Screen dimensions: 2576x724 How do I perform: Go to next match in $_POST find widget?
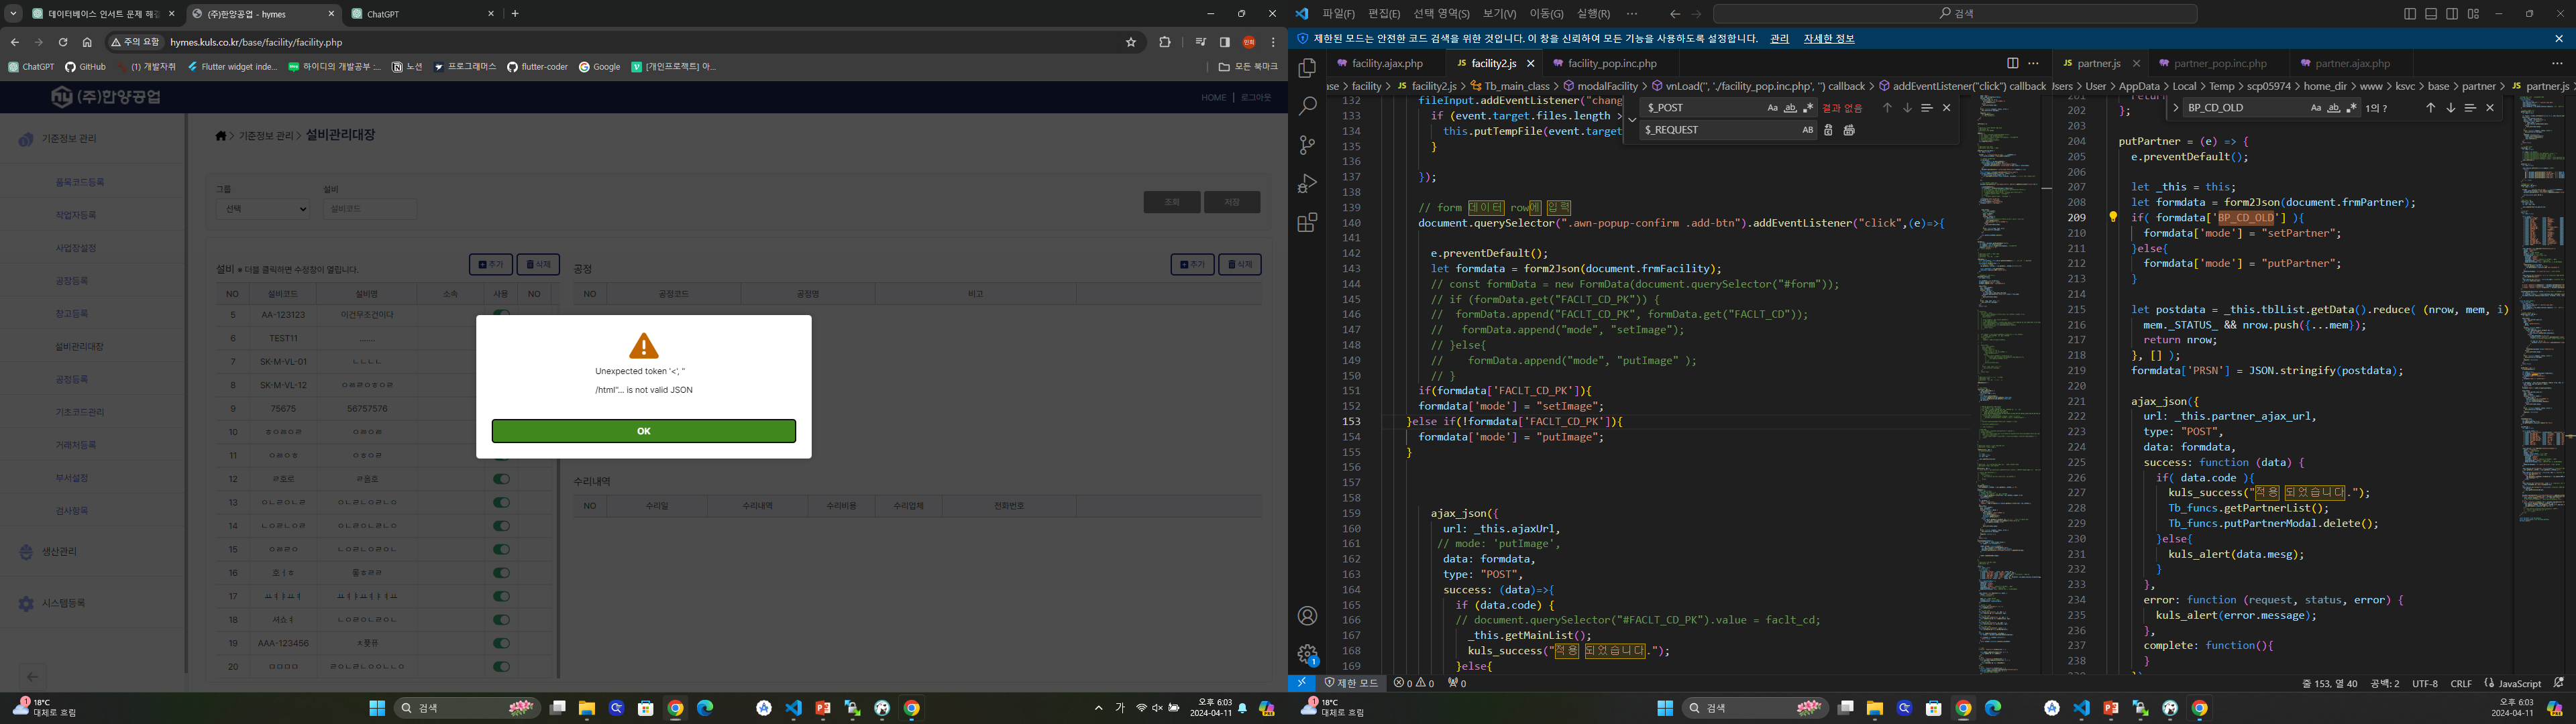(1907, 108)
